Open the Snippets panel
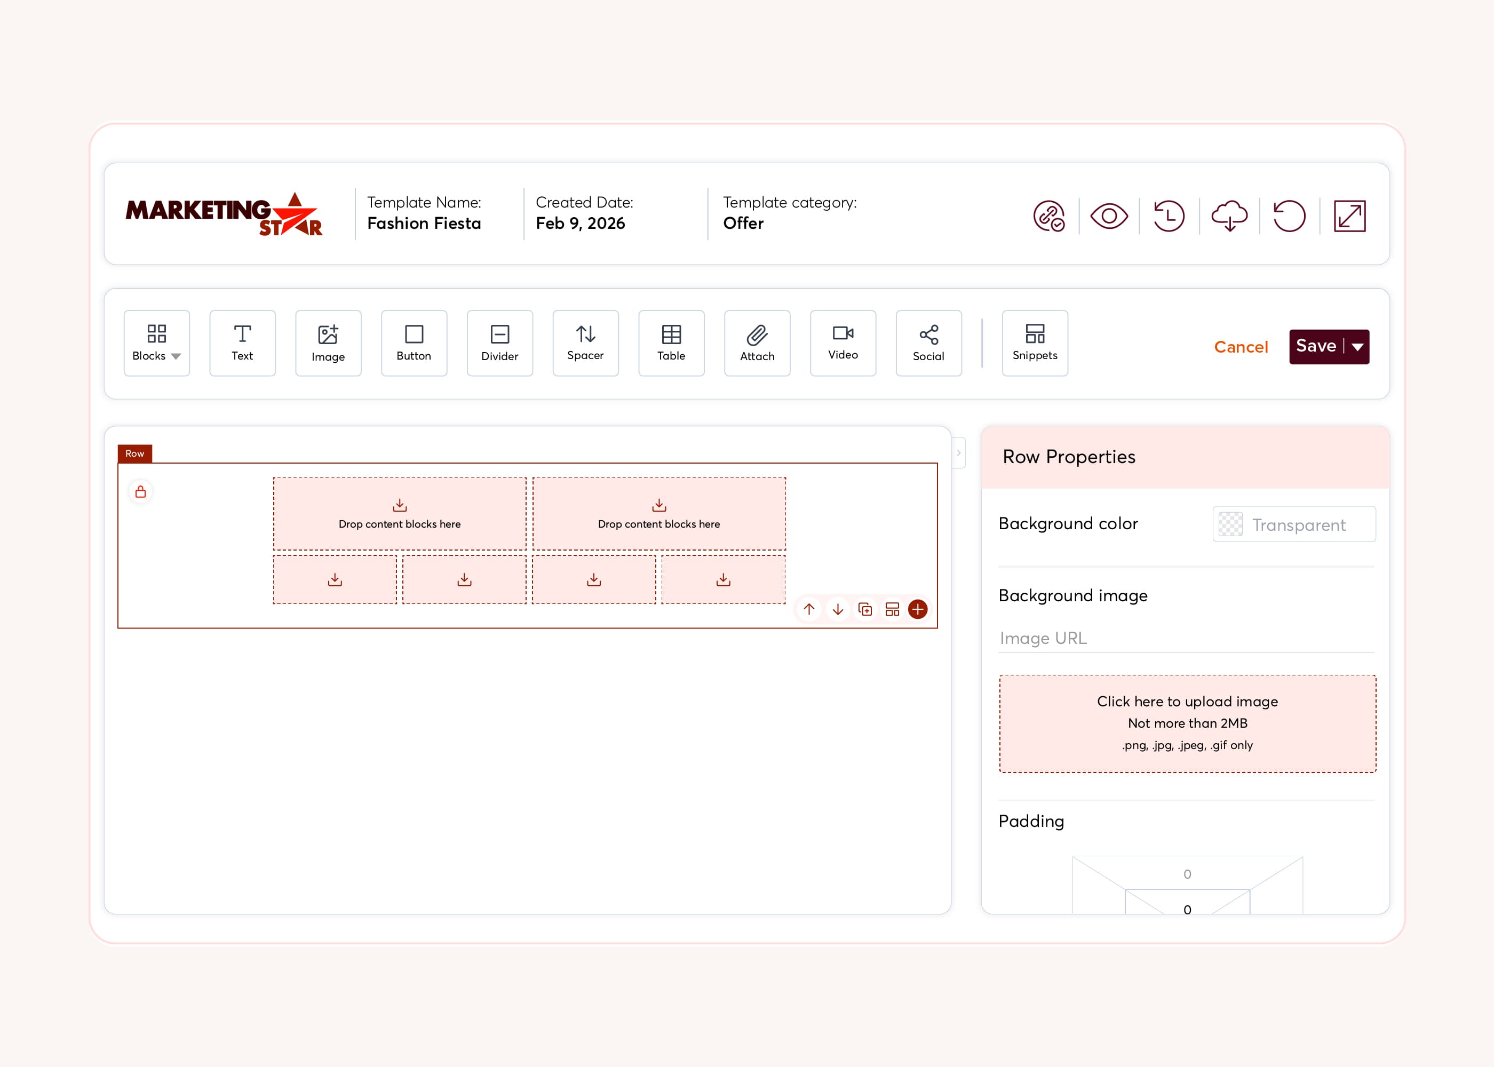 (1035, 343)
